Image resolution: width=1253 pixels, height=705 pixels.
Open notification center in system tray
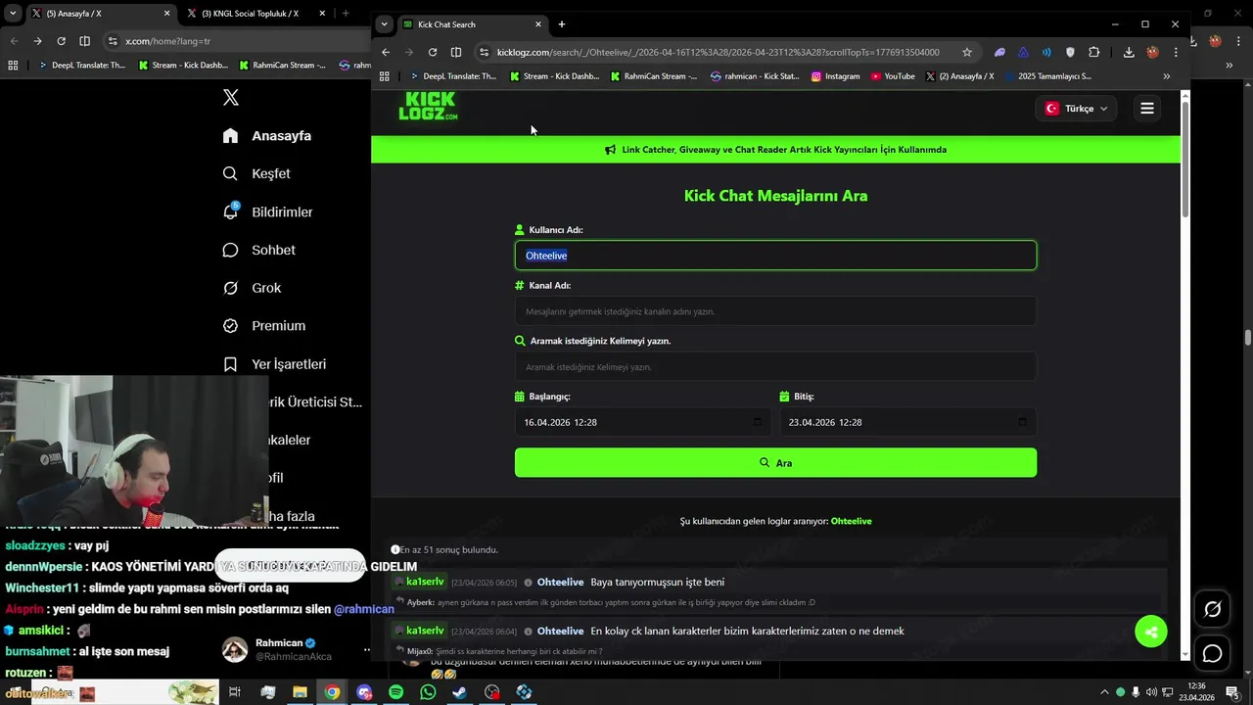(1231, 692)
